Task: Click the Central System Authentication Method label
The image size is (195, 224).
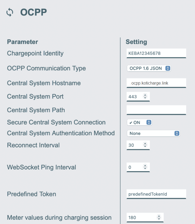Action: pos(61,133)
